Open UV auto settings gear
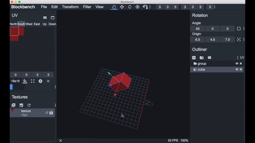Screen dimensions: 255x143 point(40,81)
